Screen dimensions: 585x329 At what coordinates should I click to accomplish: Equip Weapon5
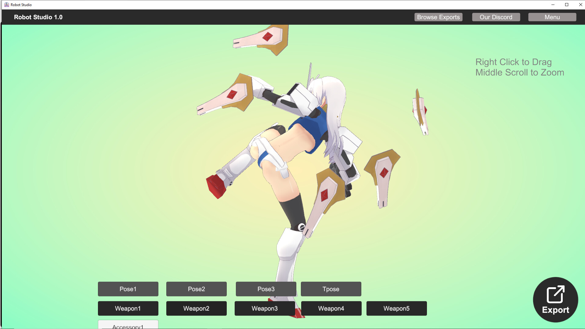pos(396,308)
